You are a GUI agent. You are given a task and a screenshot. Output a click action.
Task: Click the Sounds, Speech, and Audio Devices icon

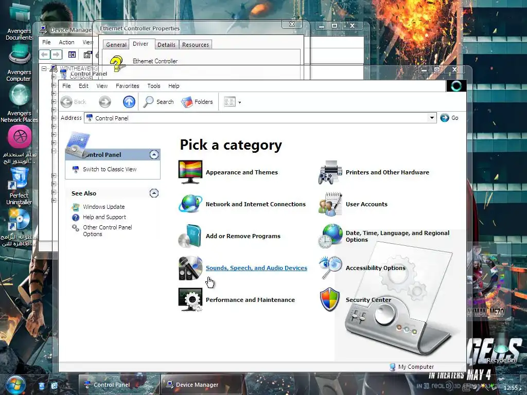(190, 268)
